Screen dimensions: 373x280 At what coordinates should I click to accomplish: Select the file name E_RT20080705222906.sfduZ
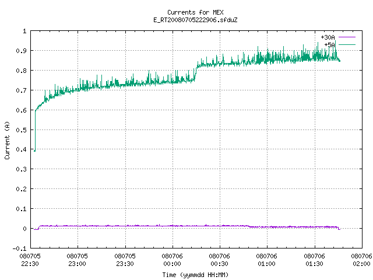tap(195, 20)
